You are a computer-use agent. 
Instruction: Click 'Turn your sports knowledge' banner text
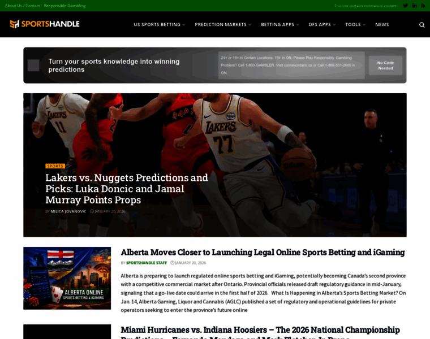(114, 66)
